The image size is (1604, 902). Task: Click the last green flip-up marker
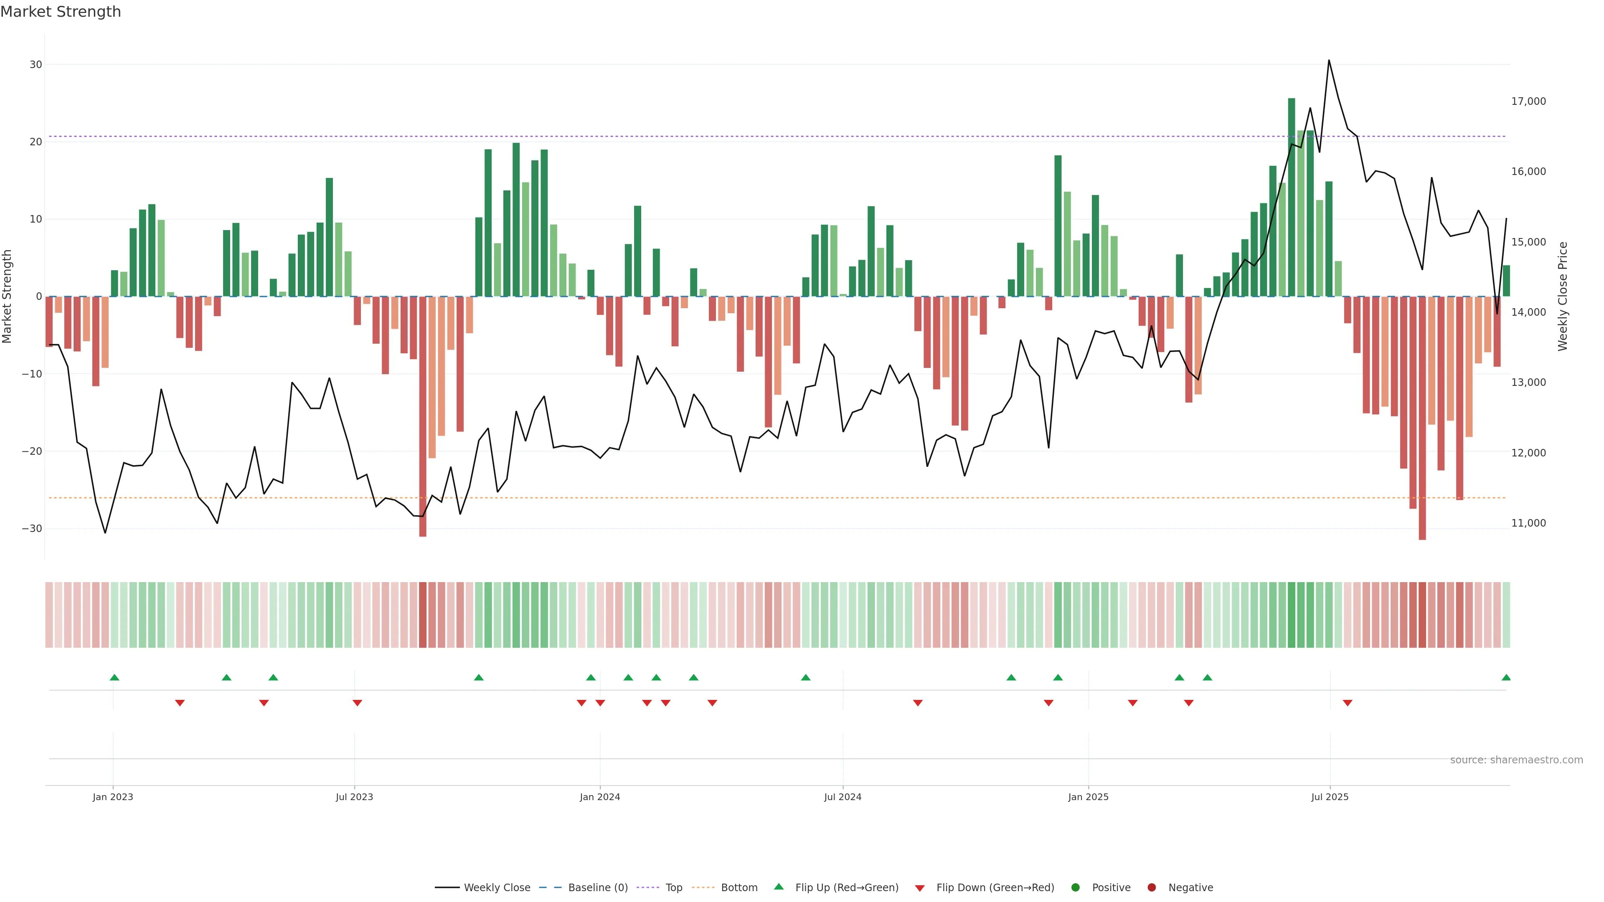[x=1505, y=677]
